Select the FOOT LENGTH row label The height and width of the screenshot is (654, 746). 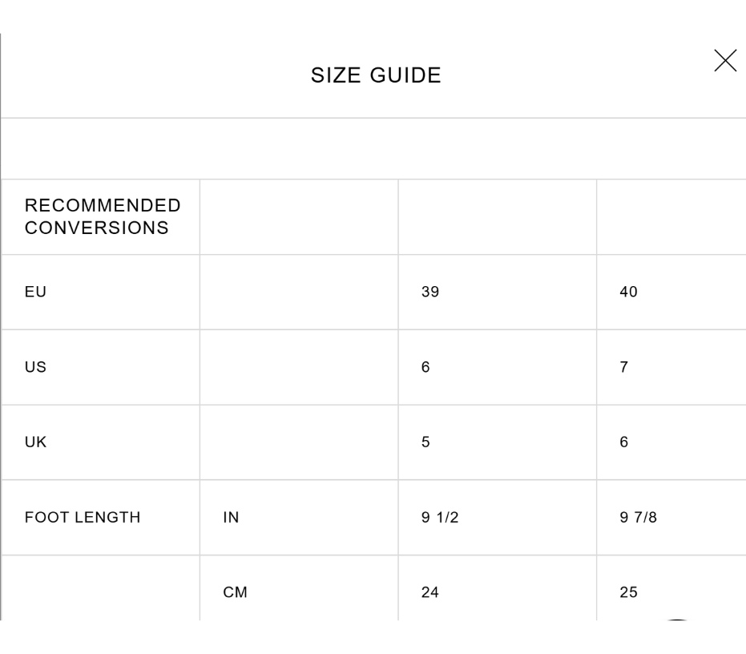[83, 518]
